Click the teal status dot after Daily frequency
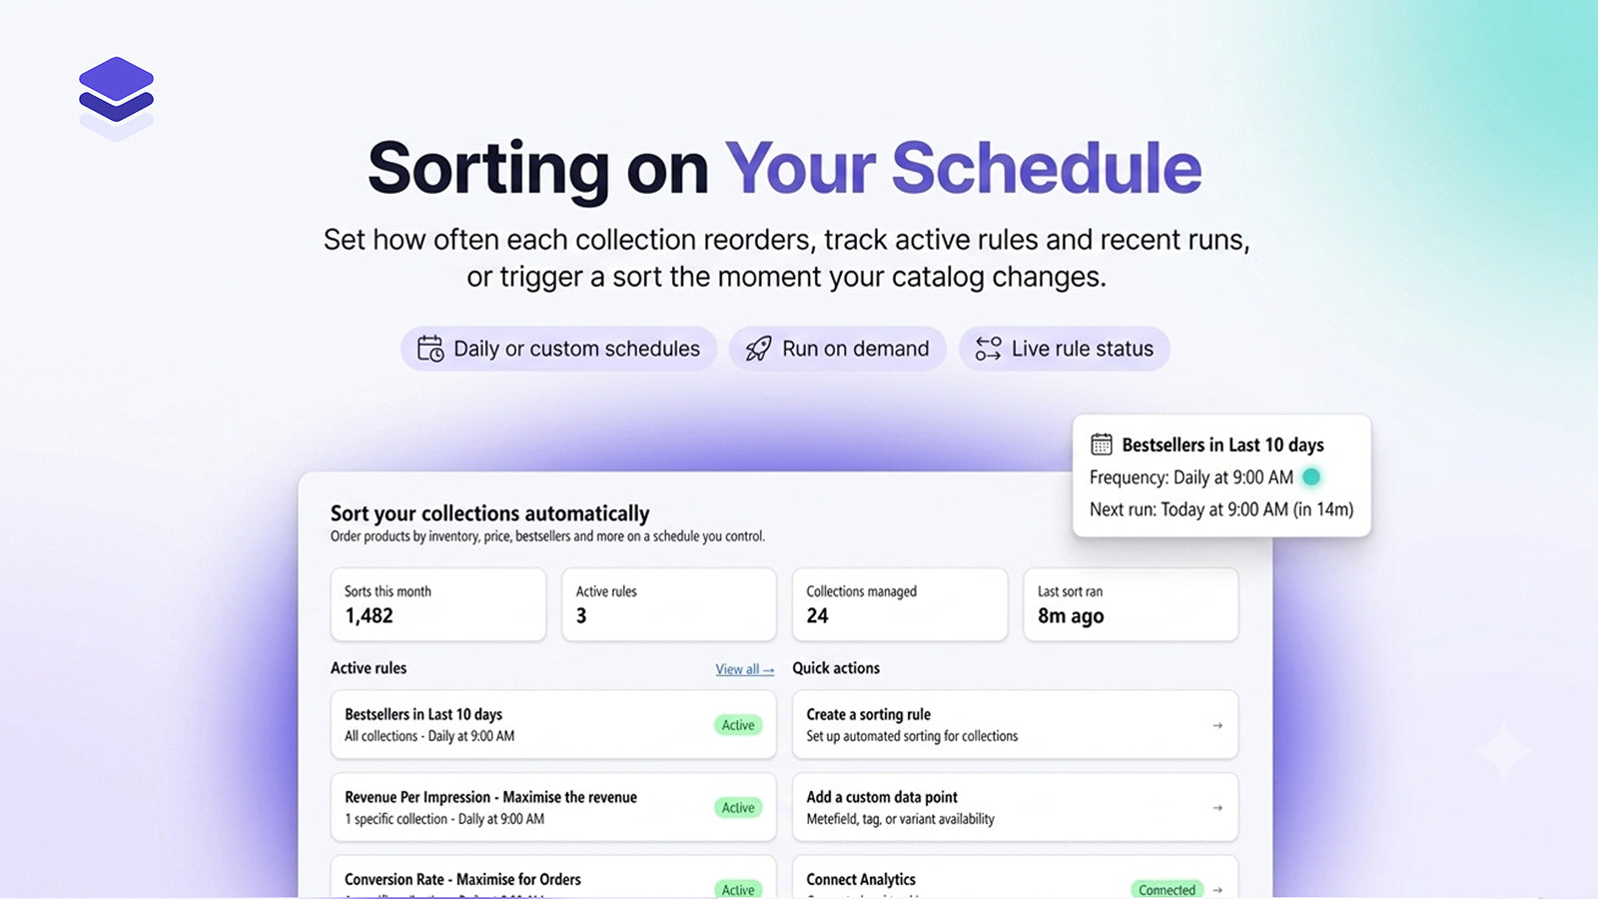 click(x=1311, y=477)
